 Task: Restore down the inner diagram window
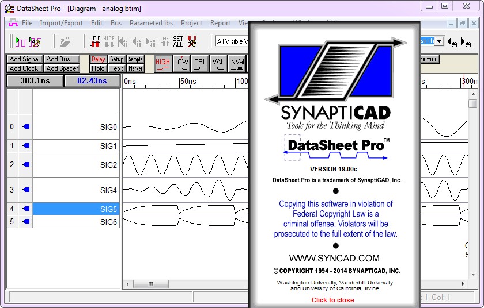point(462,23)
